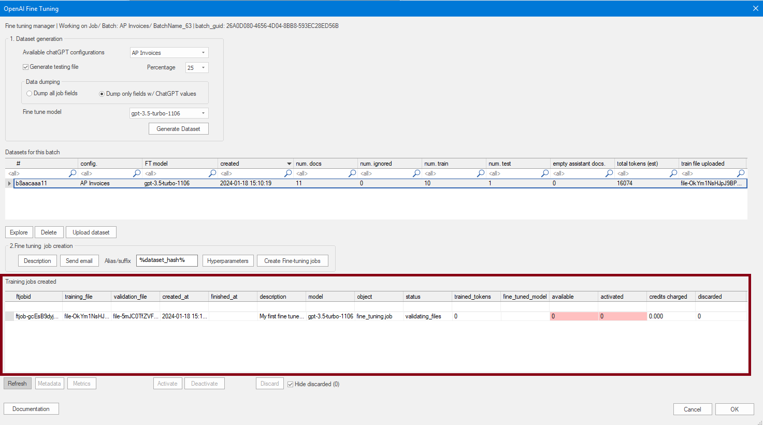Click the search icon in the num. train filter
This screenshot has width=763, height=425.
click(481, 173)
